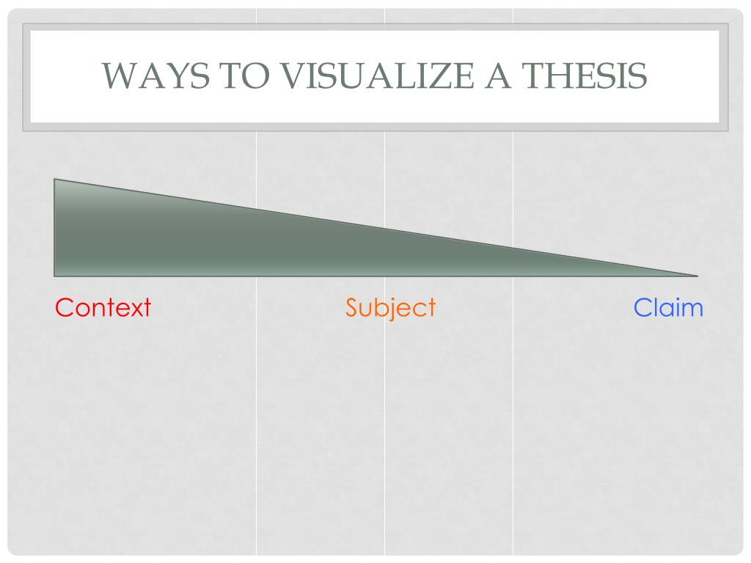
Task: Click the capital C of Context
Action: click(65, 308)
